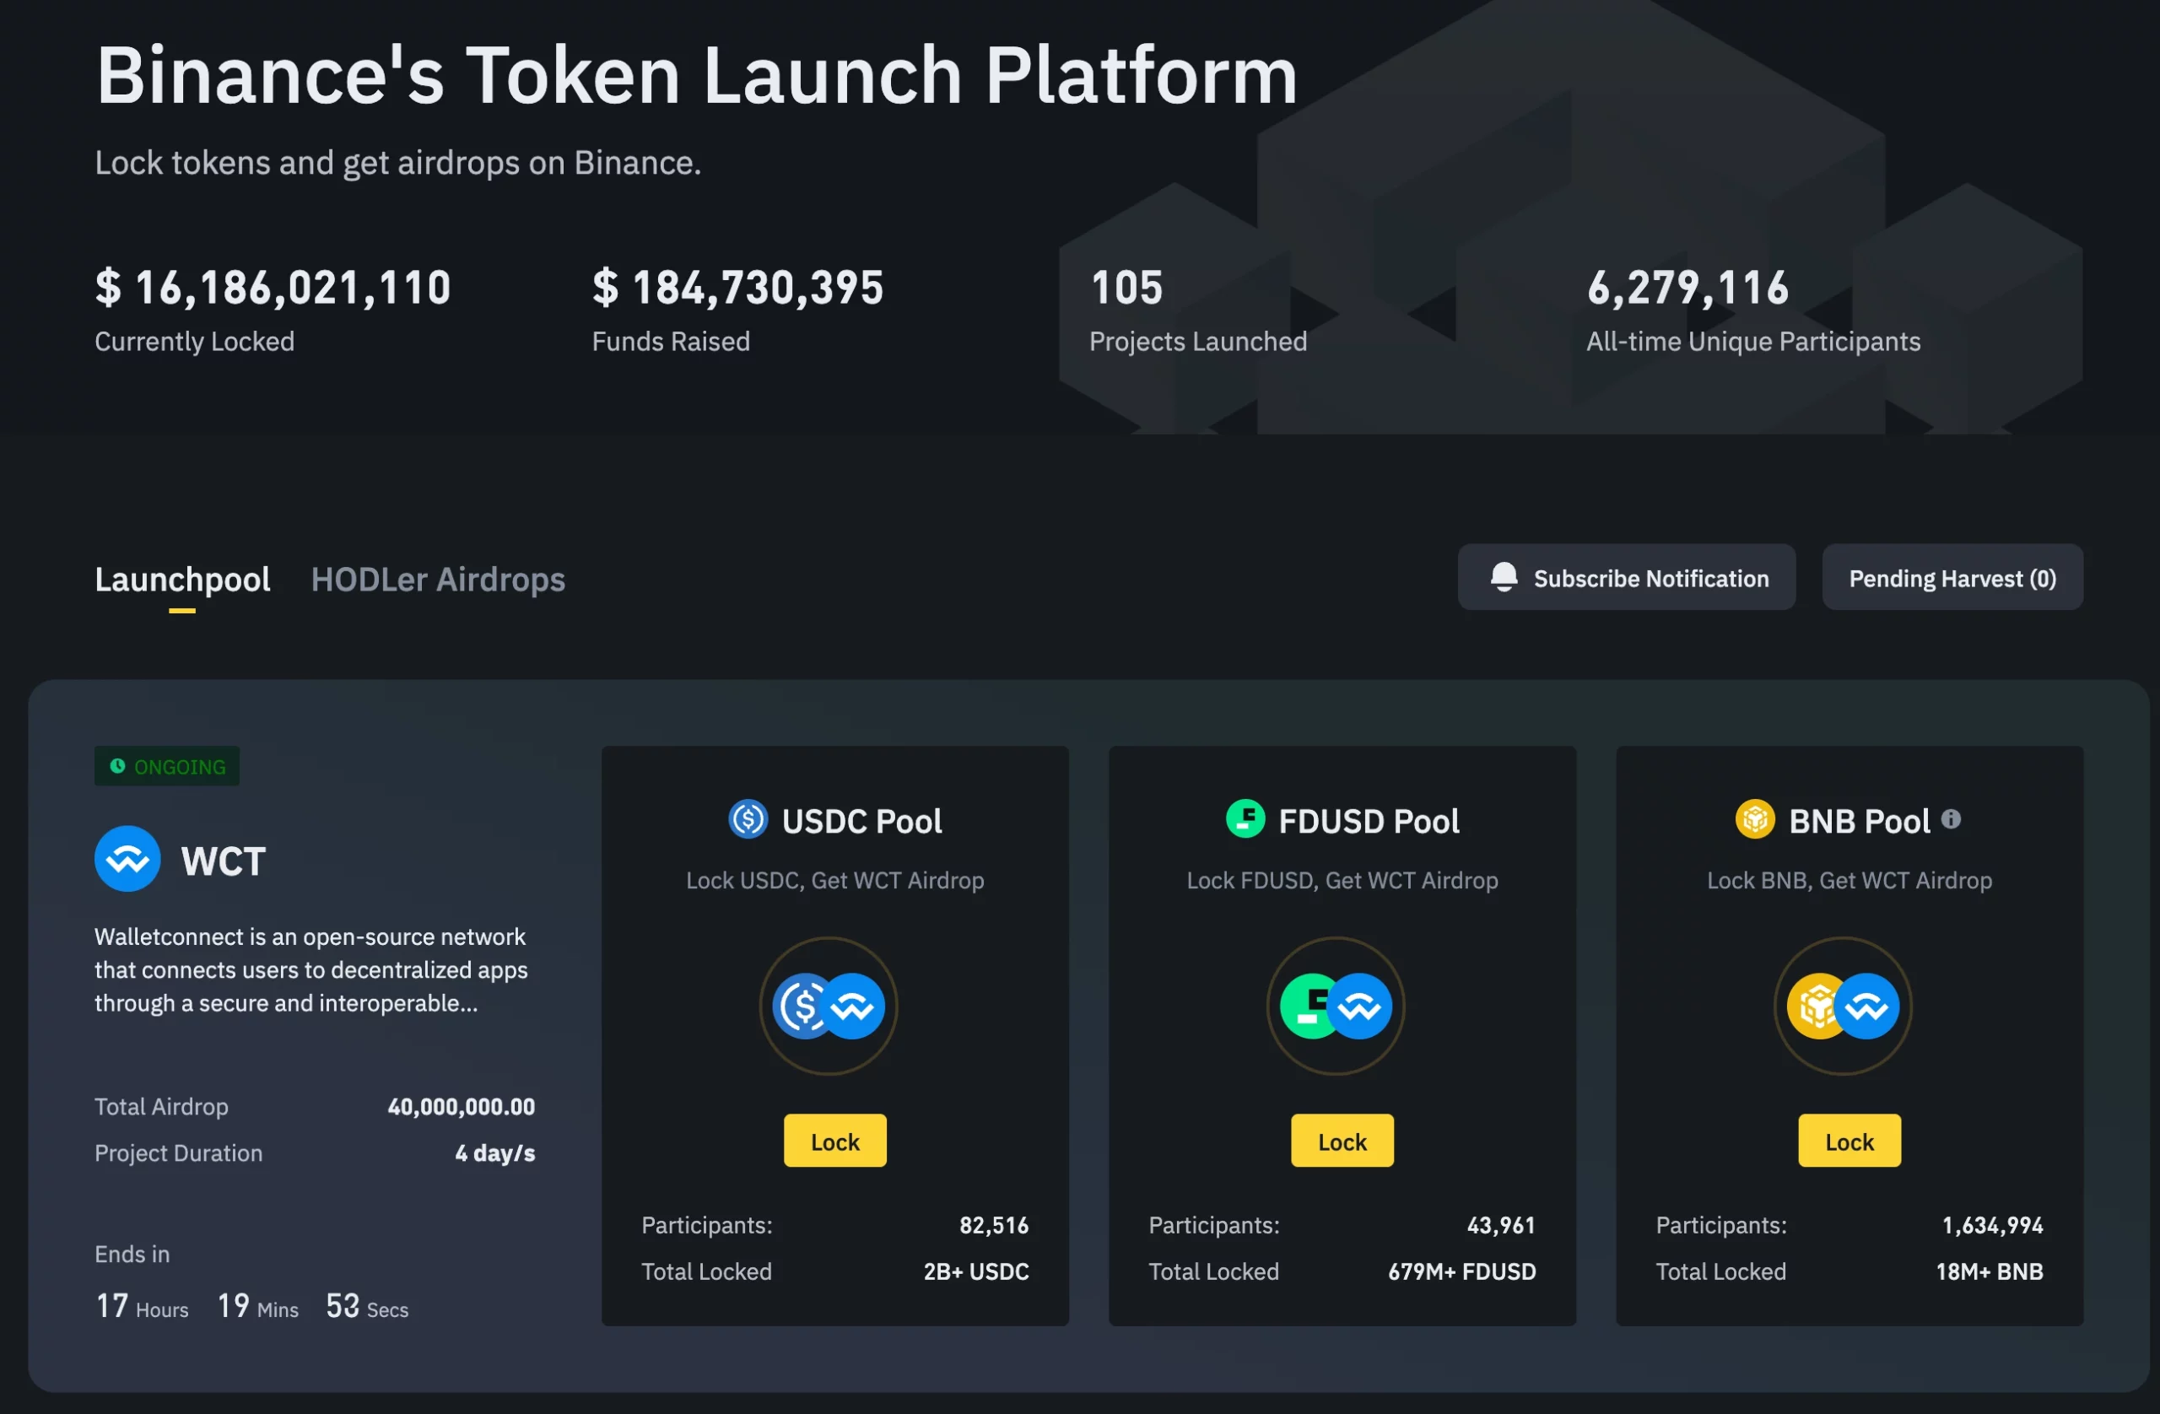Switch to HODLer Airdrops tab
The height and width of the screenshot is (1414, 2160).
click(x=437, y=579)
